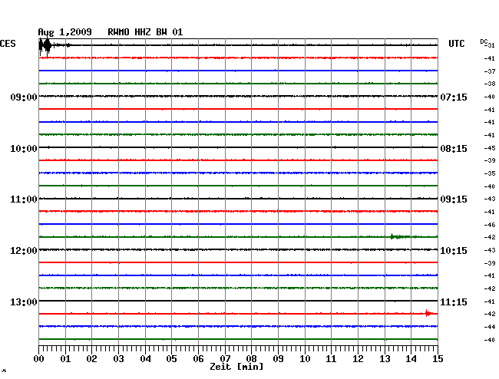This screenshot has height=379, width=499.
Task: Click the 'UTC' column header
Action: (456, 44)
